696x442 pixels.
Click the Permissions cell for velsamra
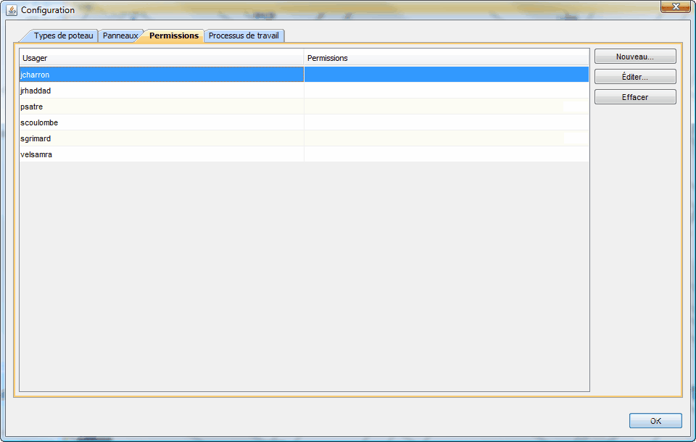pyautogui.click(x=446, y=154)
